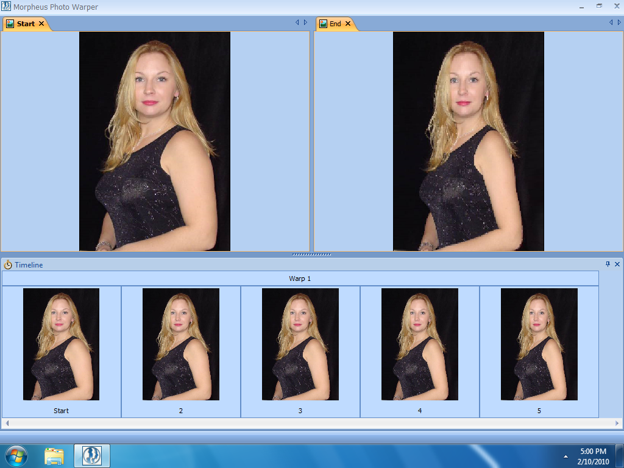
Task: Show hidden system tray icons
Action: click(x=565, y=456)
